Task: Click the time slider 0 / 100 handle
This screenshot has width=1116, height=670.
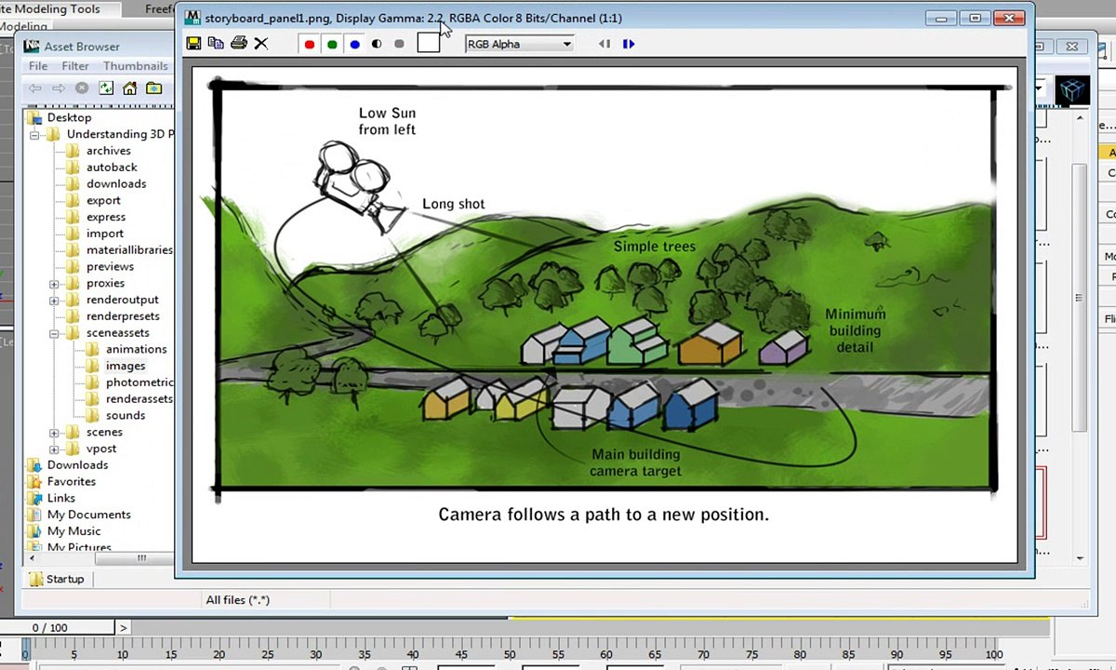Action: [58, 628]
